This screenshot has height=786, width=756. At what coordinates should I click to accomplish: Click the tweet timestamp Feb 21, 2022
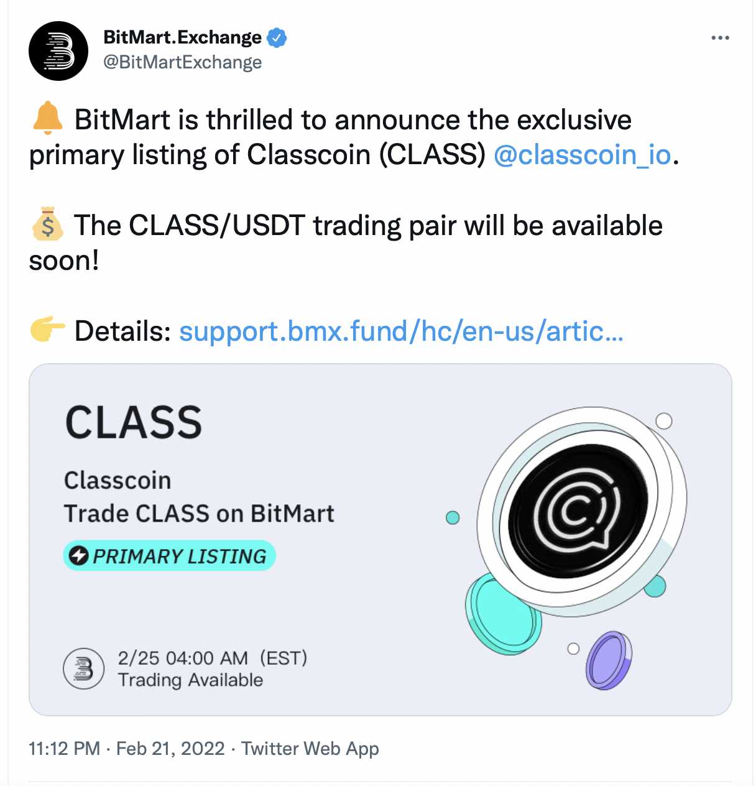169,748
